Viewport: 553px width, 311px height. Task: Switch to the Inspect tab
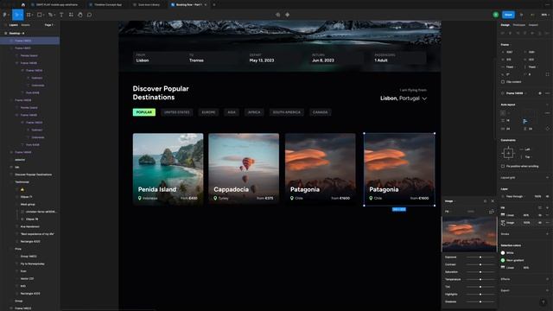pos(533,25)
